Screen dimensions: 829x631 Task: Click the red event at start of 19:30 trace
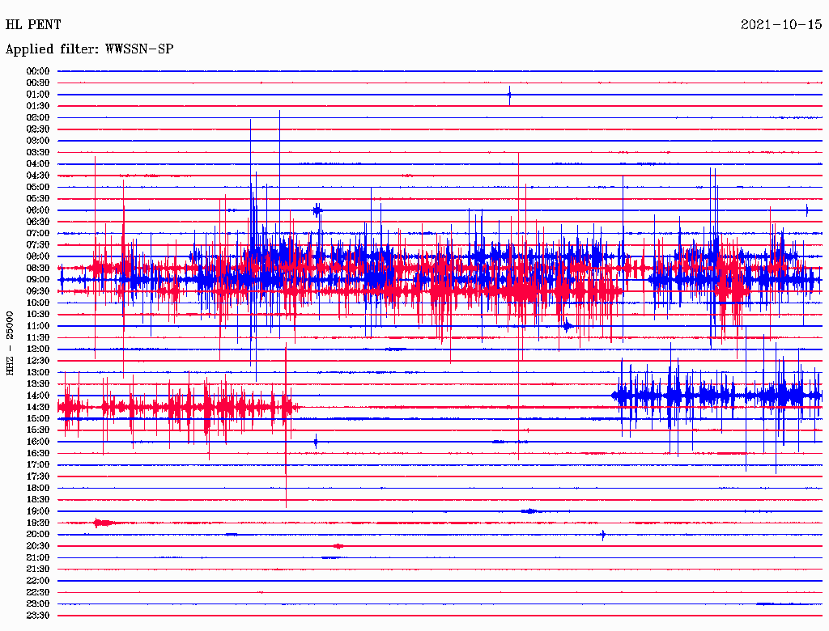pyautogui.click(x=102, y=523)
